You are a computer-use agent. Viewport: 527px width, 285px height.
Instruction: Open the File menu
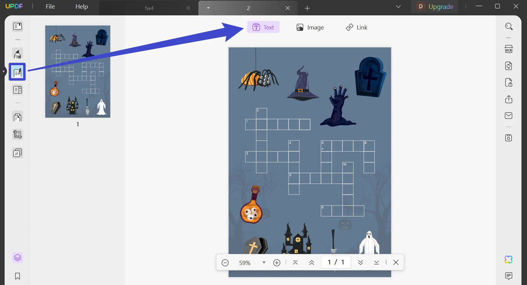pos(50,7)
